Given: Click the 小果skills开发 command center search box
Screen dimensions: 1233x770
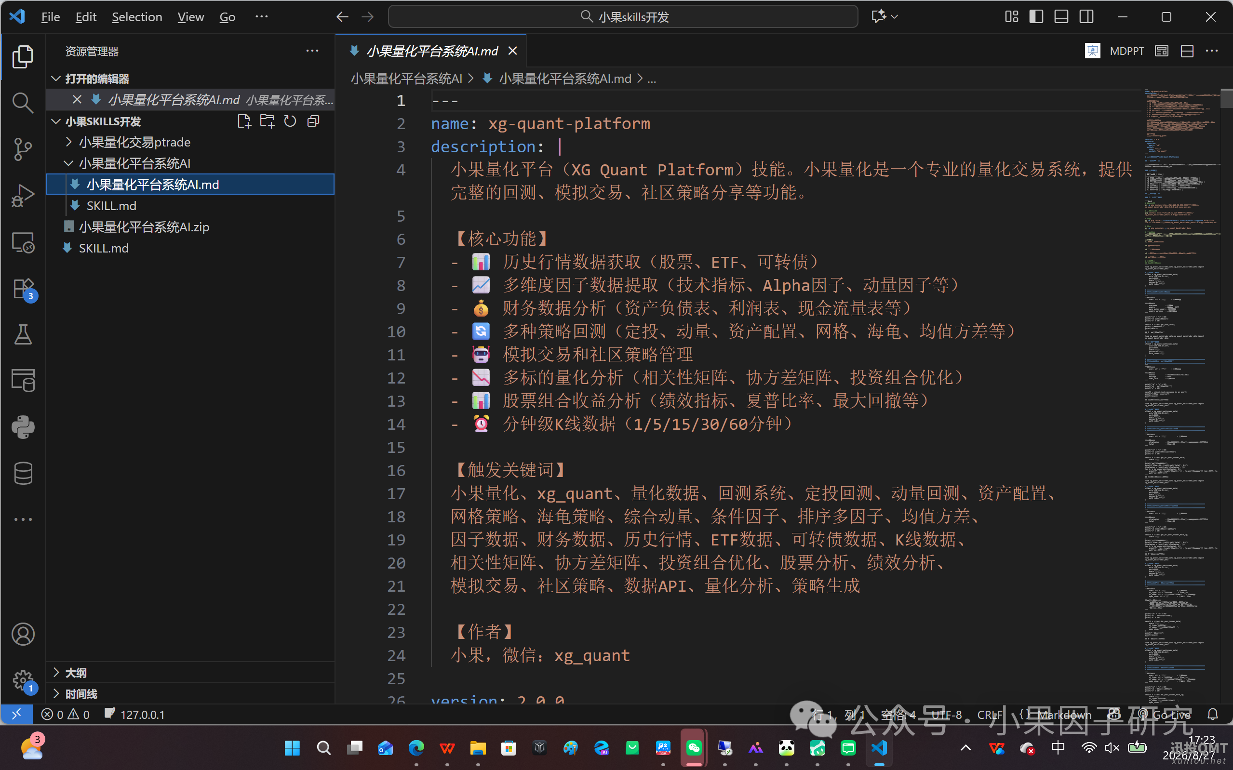Looking at the screenshot, I should point(623,17).
